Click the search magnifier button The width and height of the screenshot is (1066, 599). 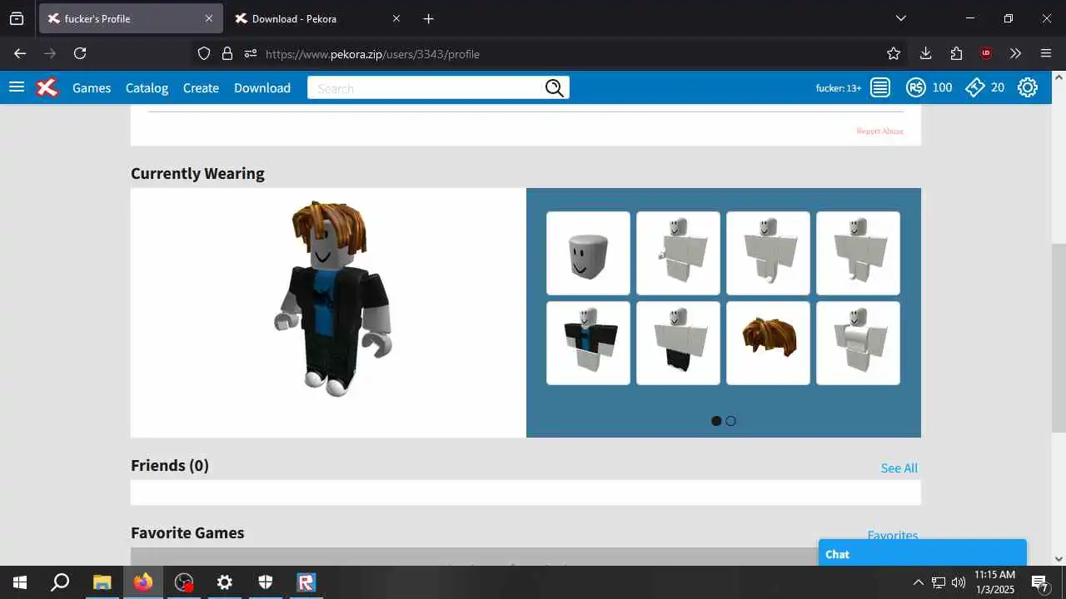[x=555, y=88]
